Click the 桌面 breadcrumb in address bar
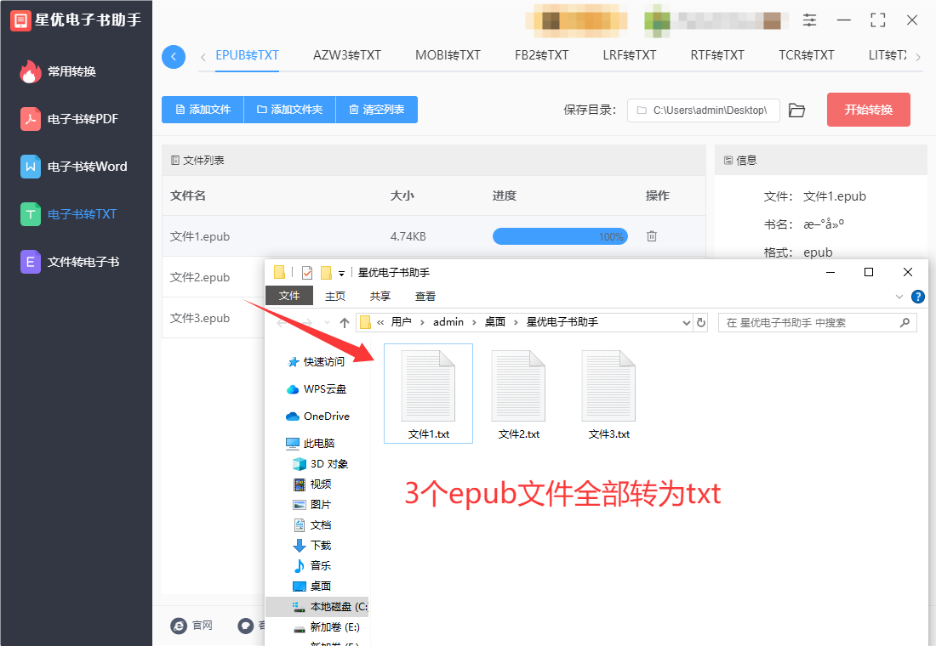The height and width of the screenshot is (646, 936). click(x=495, y=322)
